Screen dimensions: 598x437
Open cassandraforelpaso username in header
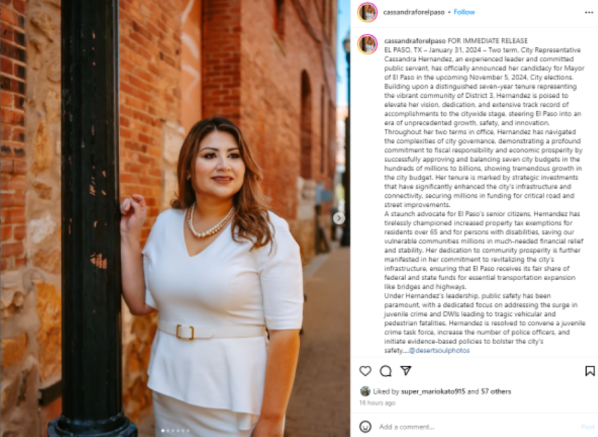[x=414, y=12]
